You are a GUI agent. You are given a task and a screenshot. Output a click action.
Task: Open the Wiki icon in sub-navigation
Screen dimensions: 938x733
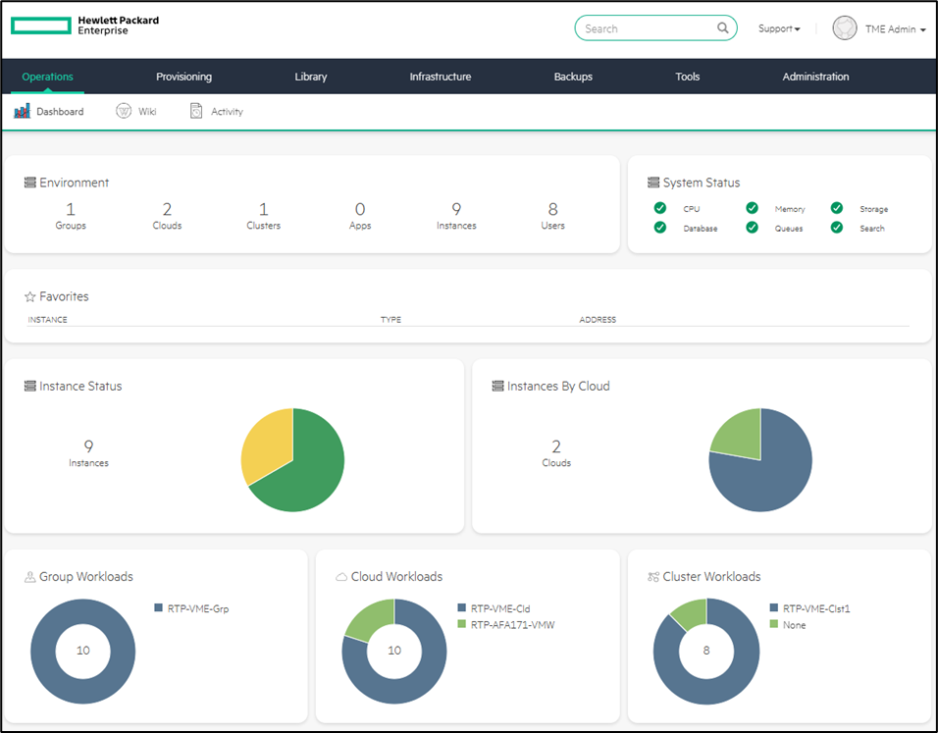coord(124,112)
